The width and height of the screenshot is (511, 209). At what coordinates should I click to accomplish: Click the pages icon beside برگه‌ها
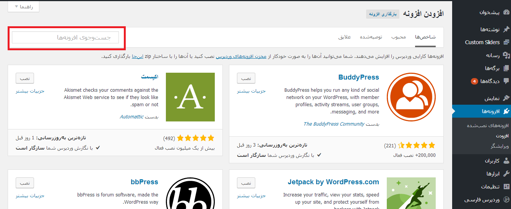click(x=506, y=68)
